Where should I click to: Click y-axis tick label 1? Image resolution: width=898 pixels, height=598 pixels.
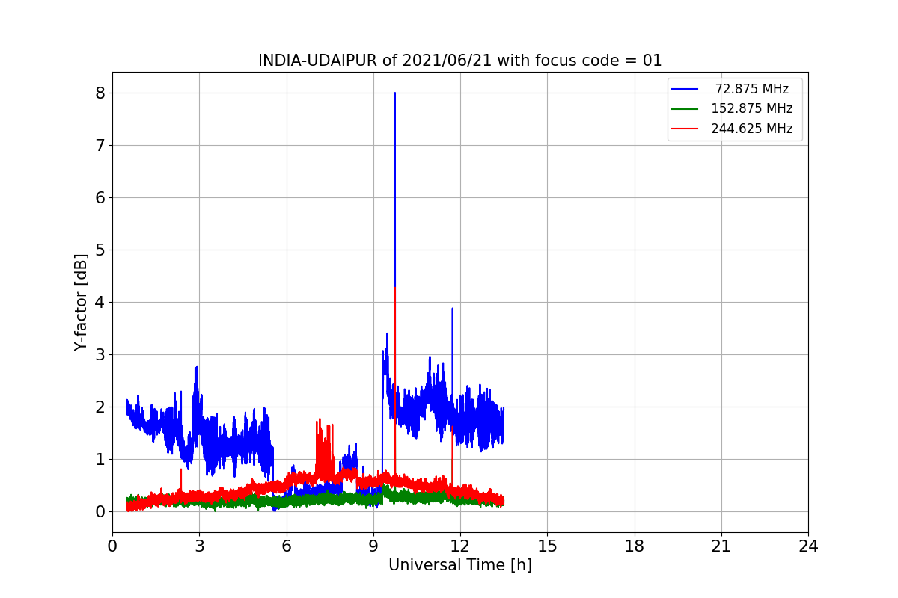click(100, 459)
